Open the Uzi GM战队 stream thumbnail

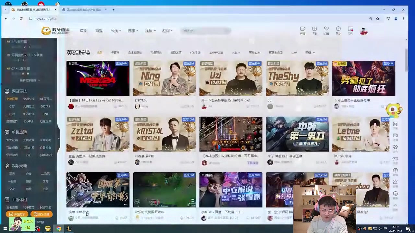pos(231,78)
